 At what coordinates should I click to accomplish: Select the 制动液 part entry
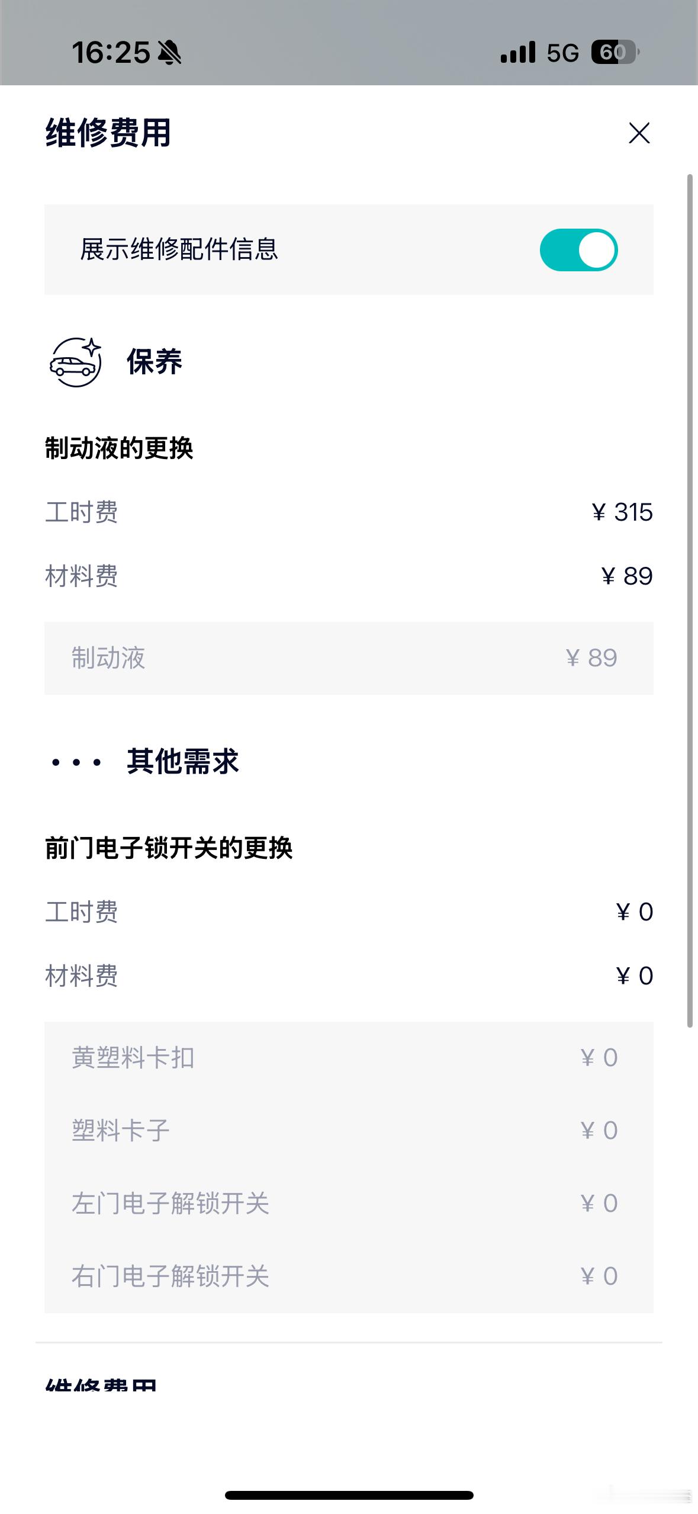coord(349,658)
